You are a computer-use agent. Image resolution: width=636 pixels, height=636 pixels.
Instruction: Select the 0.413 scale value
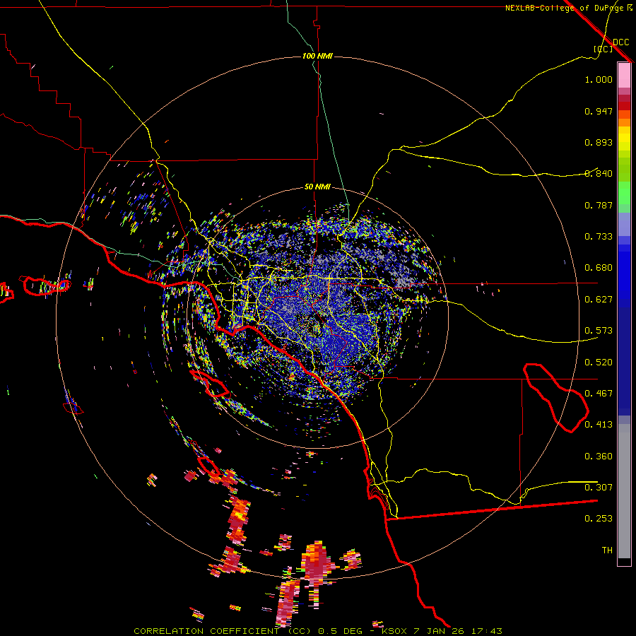599,425
